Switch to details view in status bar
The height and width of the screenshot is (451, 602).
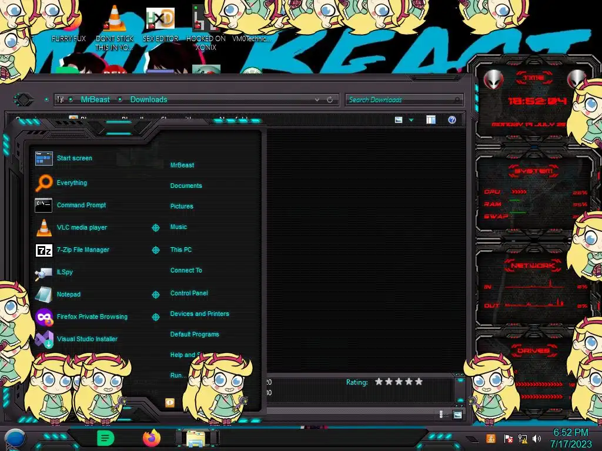pos(441,415)
